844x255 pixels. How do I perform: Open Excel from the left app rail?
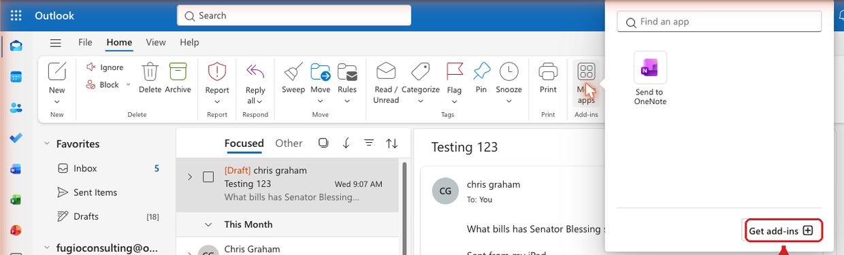coord(16,200)
